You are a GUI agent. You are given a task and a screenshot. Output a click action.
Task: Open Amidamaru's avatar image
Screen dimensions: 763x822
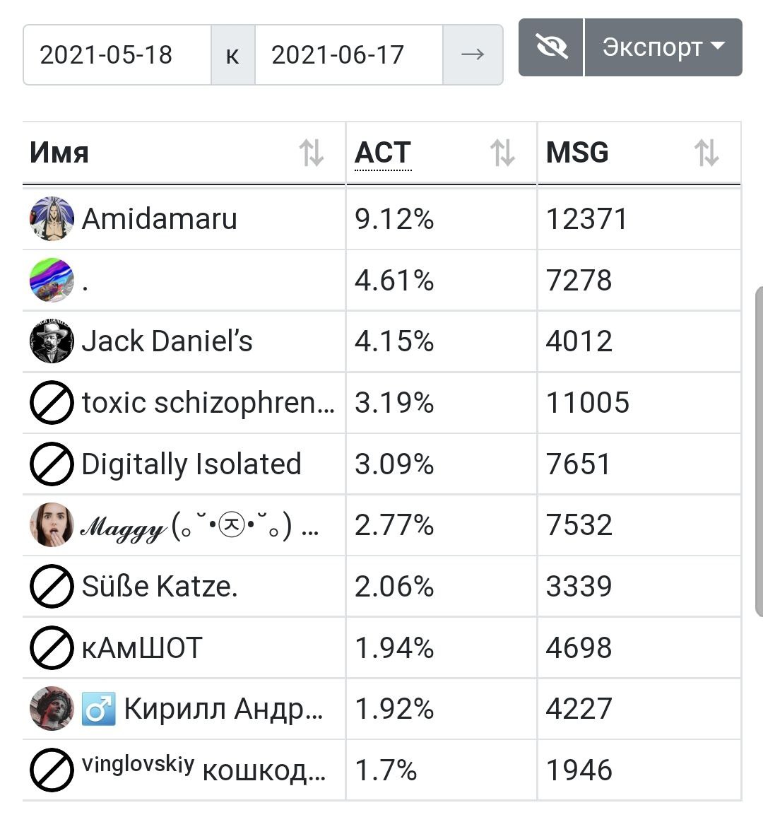[52, 218]
